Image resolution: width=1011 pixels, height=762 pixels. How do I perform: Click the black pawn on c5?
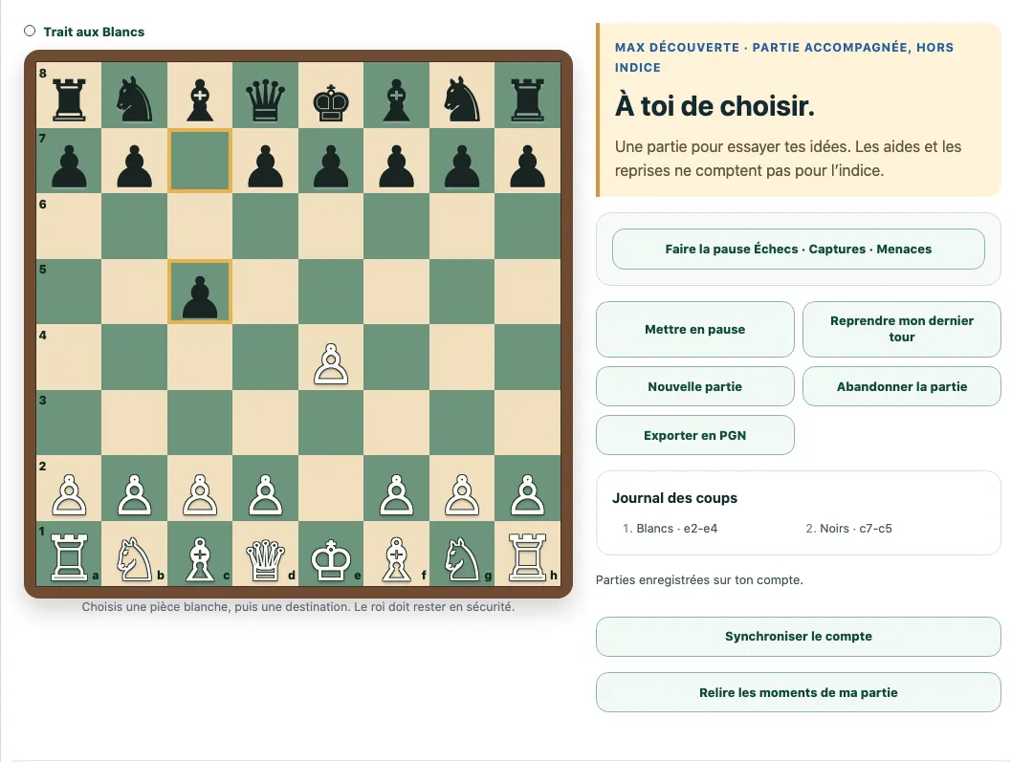pos(200,292)
